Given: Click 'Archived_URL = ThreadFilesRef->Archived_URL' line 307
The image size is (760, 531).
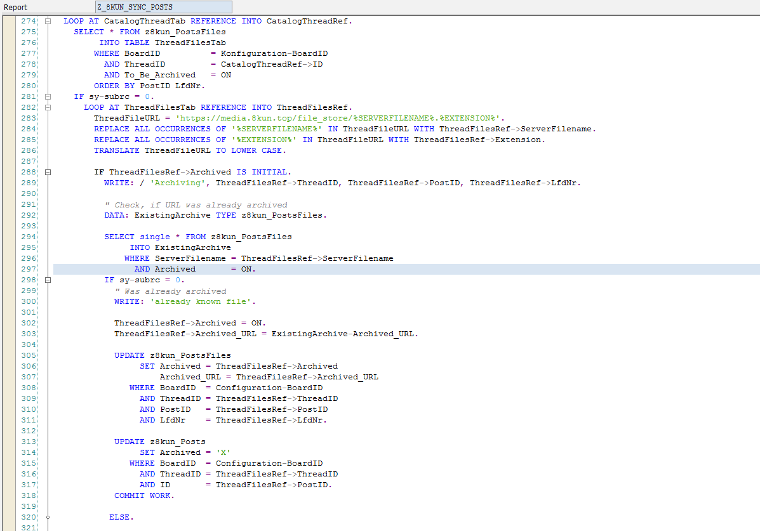Looking at the screenshot, I should click(269, 377).
